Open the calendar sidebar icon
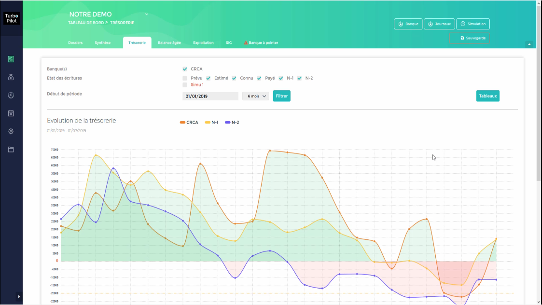The image size is (542, 305). pyautogui.click(x=11, y=113)
